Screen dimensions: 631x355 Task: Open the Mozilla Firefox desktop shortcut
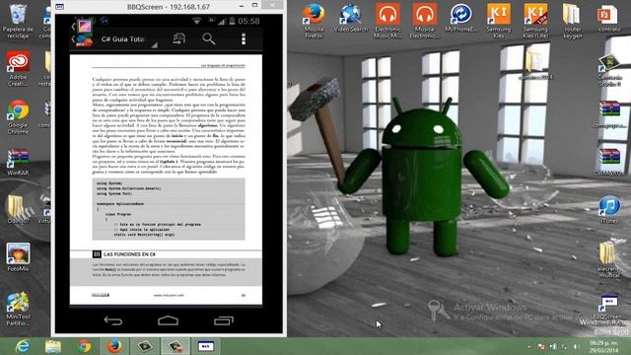pos(314,21)
